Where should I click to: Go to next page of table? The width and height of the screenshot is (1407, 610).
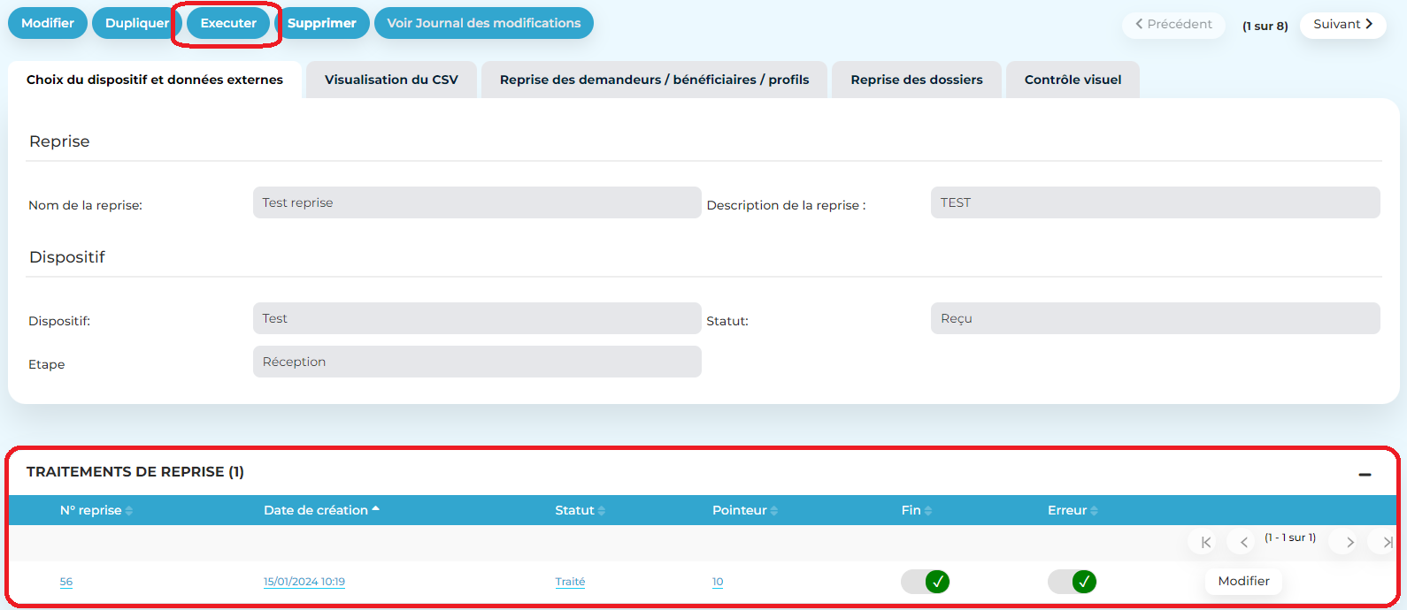click(1349, 542)
